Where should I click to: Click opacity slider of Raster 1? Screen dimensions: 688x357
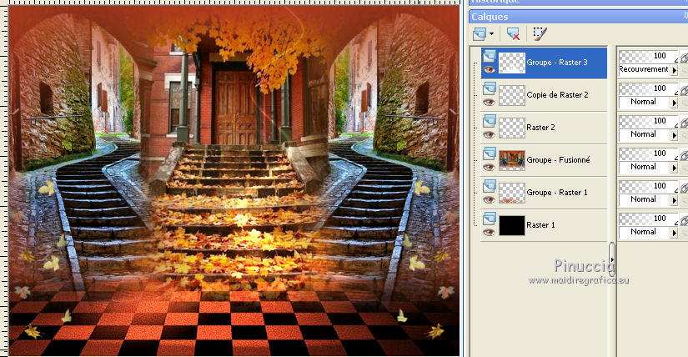(648, 219)
